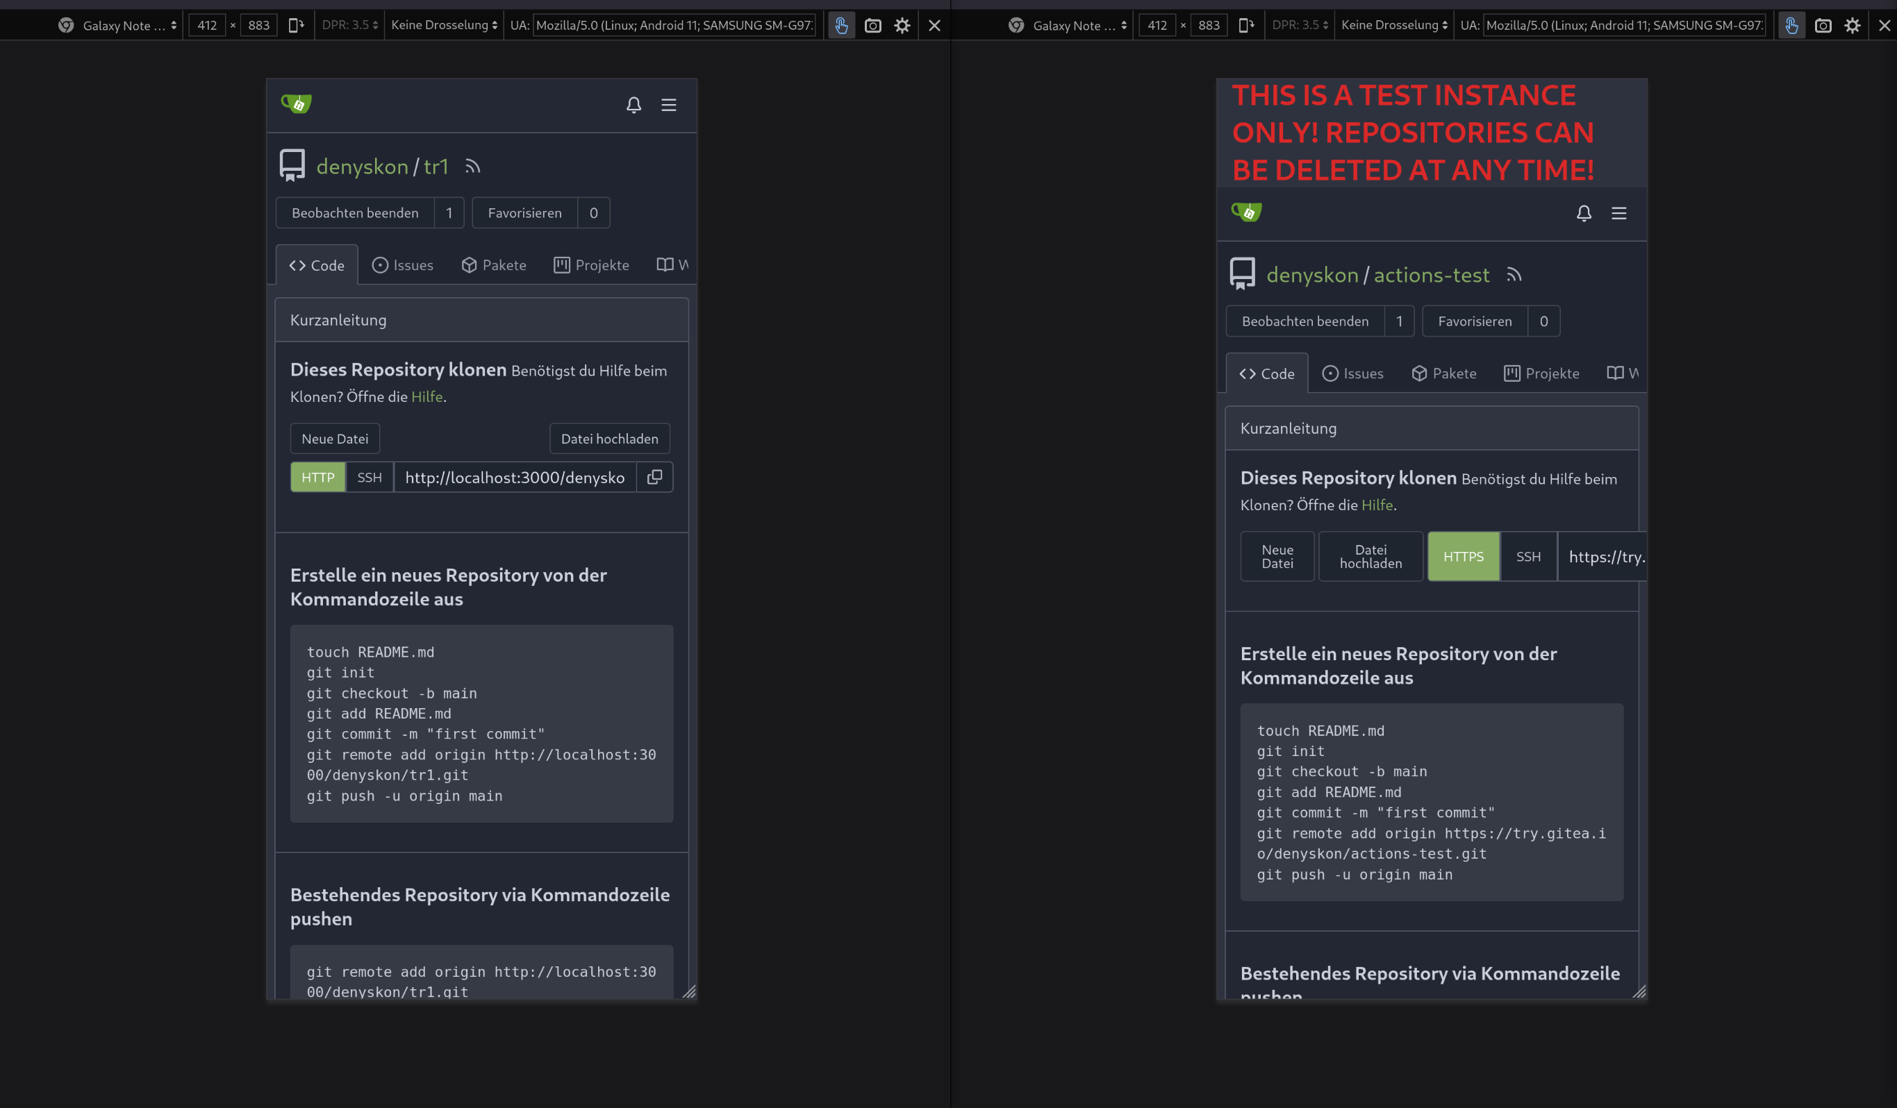Copy the localhost clone URL
The height and width of the screenshot is (1108, 1897).
tap(655, 477)
